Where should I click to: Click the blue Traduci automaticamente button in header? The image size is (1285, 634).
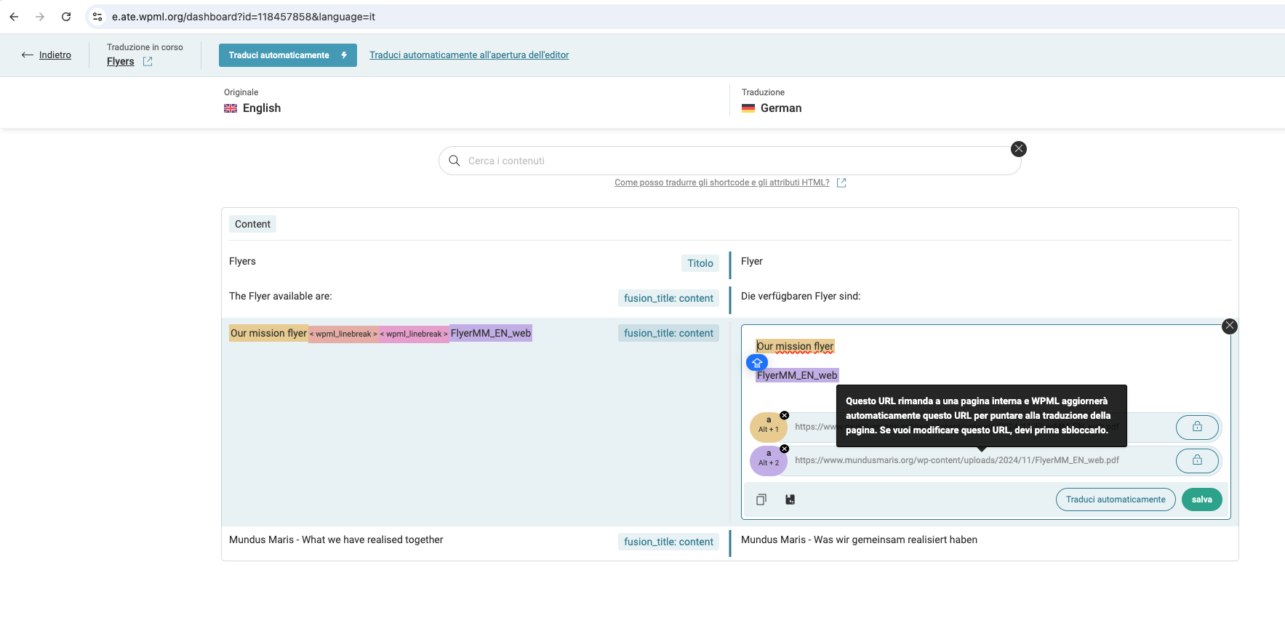[x=288, y=55]
